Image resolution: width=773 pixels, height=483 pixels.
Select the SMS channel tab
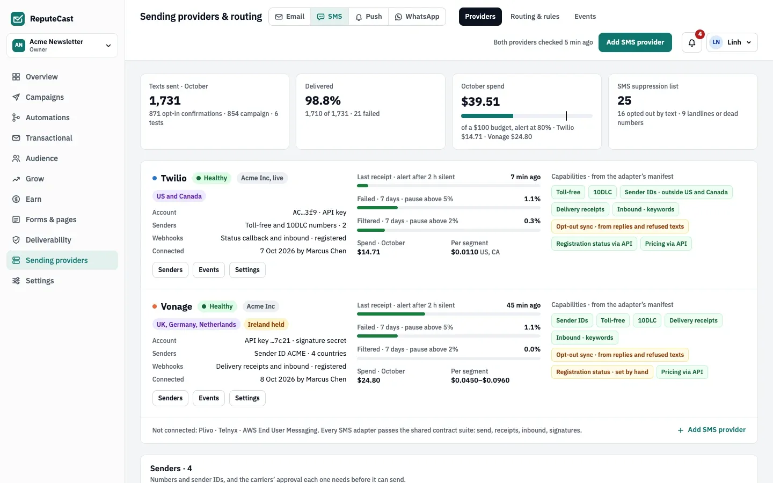(x=330, y=17)
